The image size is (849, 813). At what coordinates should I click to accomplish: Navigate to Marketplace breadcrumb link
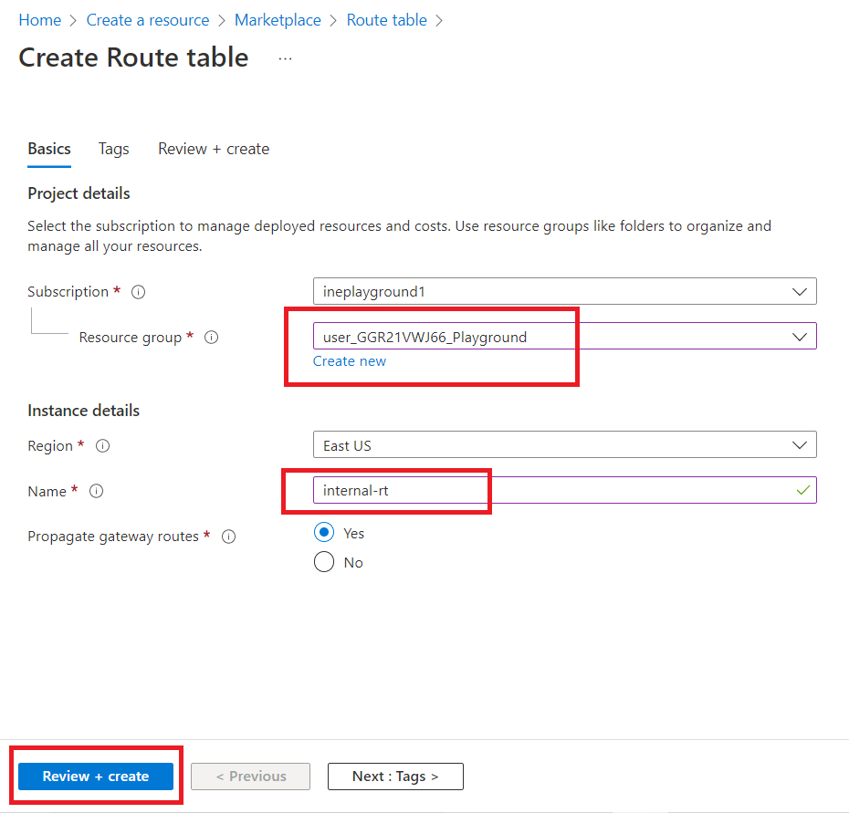278,20
